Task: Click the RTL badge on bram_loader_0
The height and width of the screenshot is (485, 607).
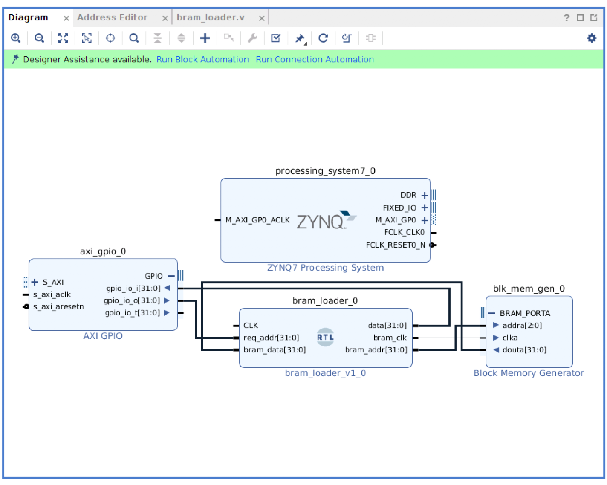Action: pyautogui.click(x=325, y=337)
